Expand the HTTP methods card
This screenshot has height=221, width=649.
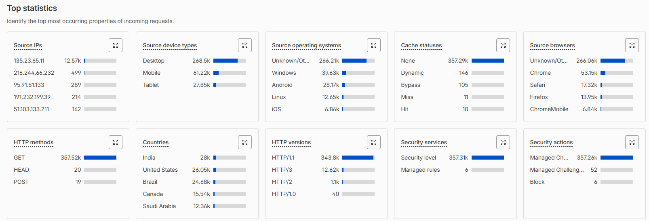[116, 142]
